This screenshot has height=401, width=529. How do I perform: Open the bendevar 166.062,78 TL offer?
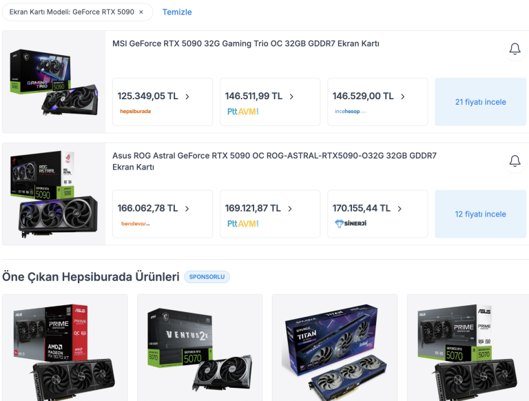[x=163, y=214]
